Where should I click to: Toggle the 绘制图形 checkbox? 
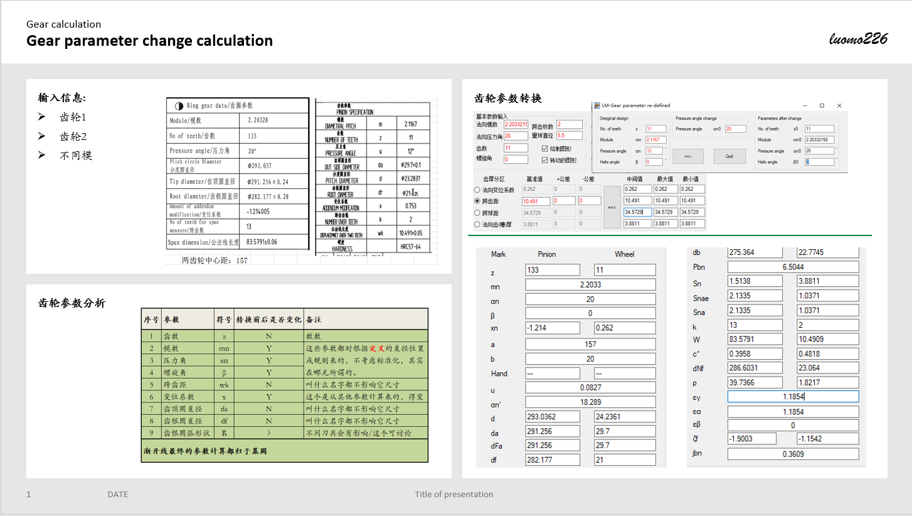tap(544, 148)
